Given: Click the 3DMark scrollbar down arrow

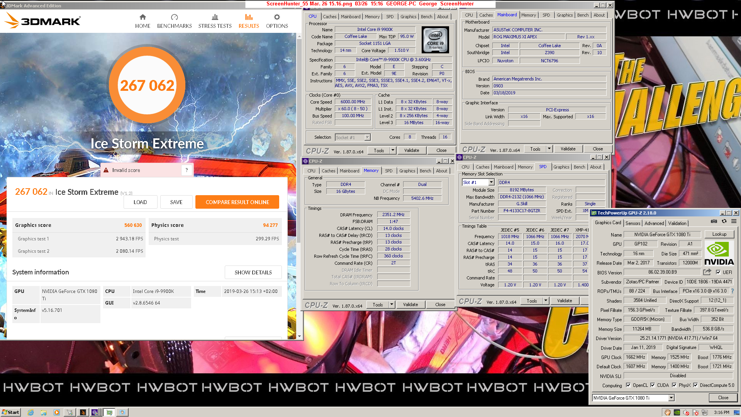Looking at the screenshot, I should 299,336.
